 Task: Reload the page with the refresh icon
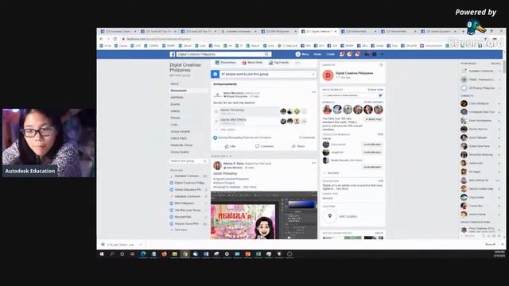[115, 39]
